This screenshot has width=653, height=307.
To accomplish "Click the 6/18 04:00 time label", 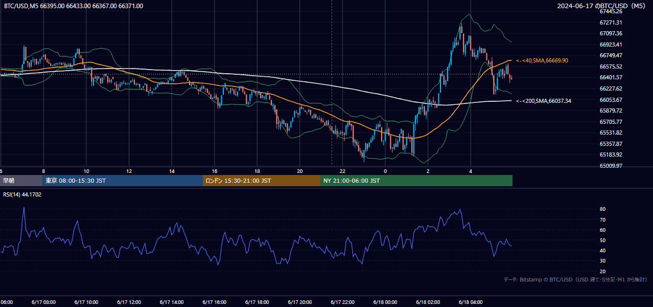I will coord(471,302).
